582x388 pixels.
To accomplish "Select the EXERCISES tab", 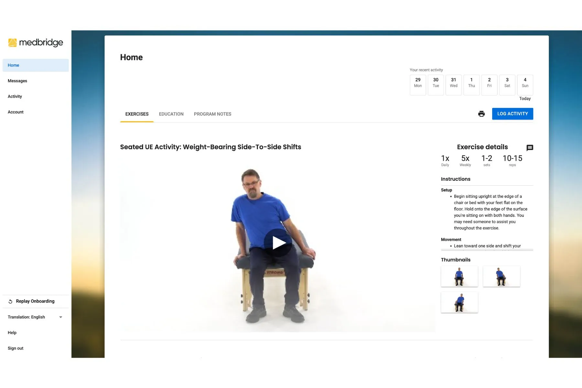I will (137, 114).
